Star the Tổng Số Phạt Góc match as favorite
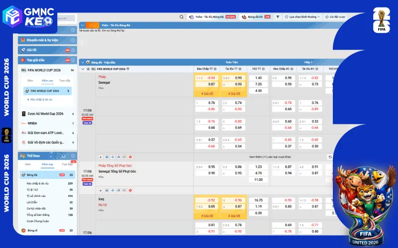The image size is (398, 248). pyautogui.click(x=101, y=190)
